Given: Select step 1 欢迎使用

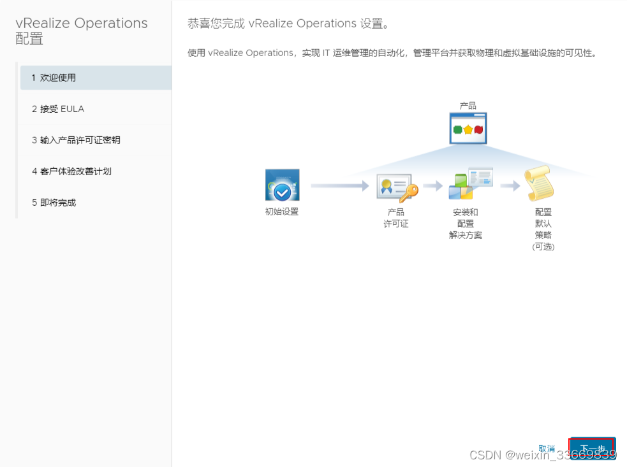Looking at the screenshot, I should coord(96,78).
